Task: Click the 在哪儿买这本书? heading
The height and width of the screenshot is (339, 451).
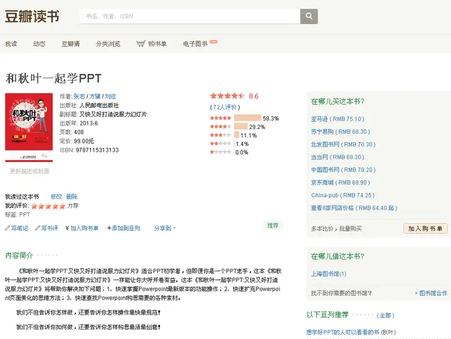Action: tap(338, 102)
